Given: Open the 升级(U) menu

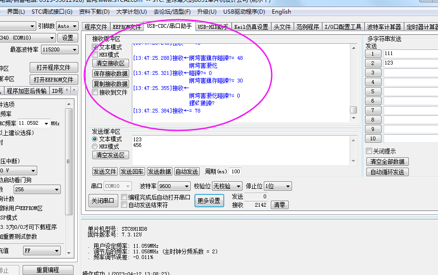Looking at the screenshot, I should 207,12.
